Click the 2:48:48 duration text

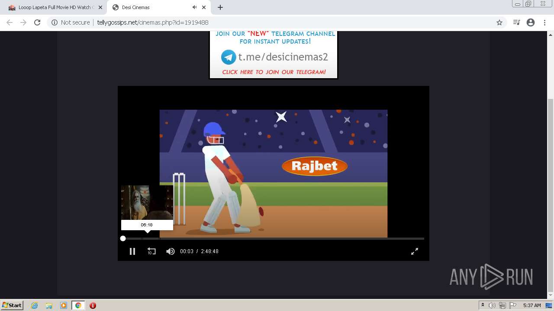point(209,251)
